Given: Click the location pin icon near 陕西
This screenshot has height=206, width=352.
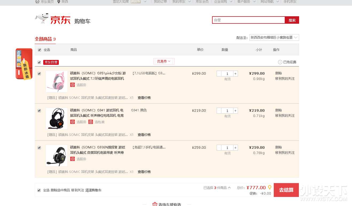Looking at the screenshot, I should click(x=59, y=2).
